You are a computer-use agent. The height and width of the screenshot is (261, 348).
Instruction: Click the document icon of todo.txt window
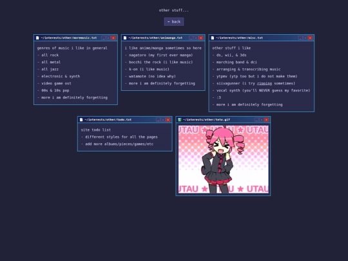(x=81, y=120)
